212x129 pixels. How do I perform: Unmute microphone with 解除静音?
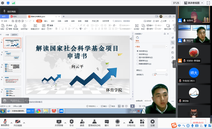[5, 123]
